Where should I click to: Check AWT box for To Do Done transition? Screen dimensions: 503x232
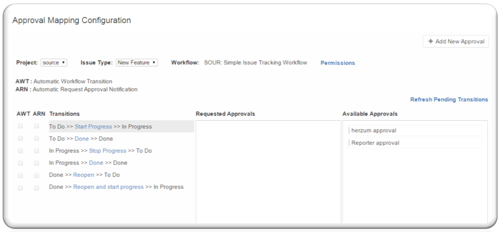click(20, 139)
